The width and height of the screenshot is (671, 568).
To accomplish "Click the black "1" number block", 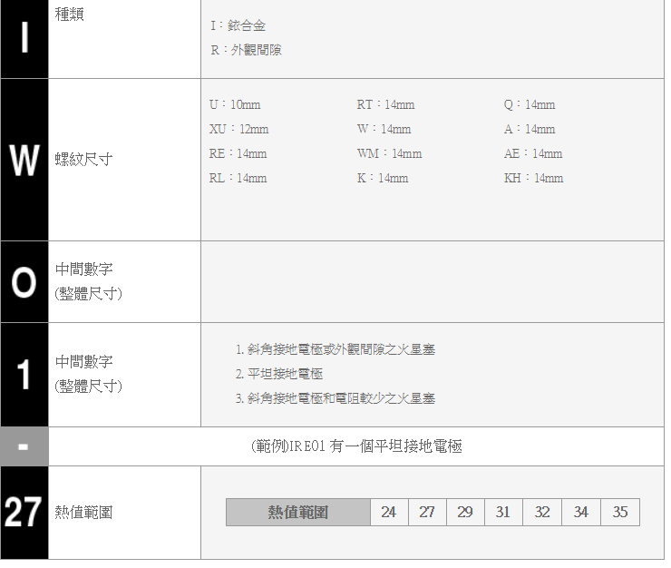I will (24, 375).
